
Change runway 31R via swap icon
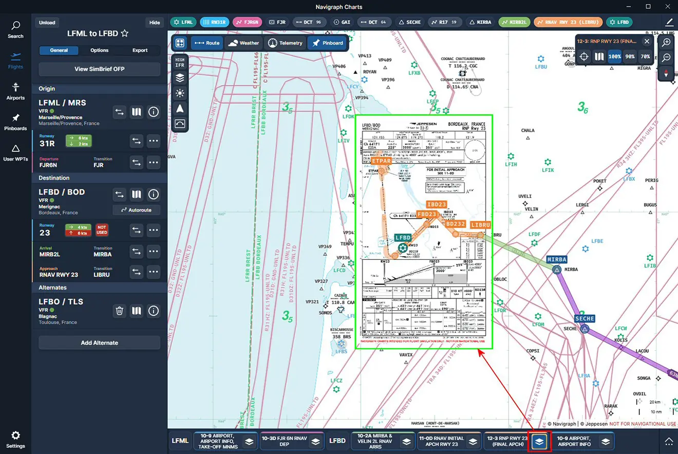coord(136,141)
